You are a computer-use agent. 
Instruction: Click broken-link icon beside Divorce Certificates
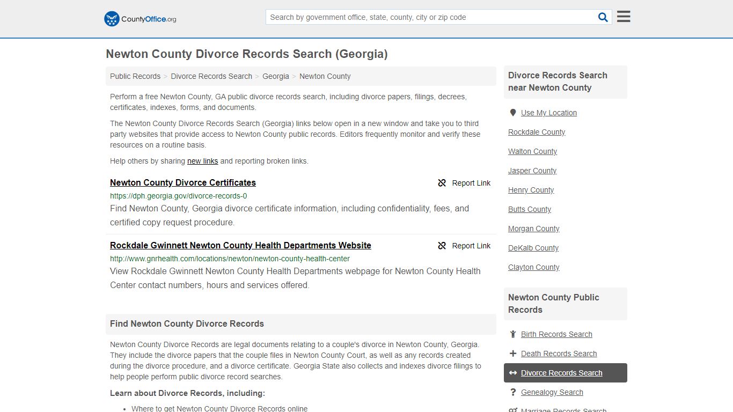click(x=442, y=183)
